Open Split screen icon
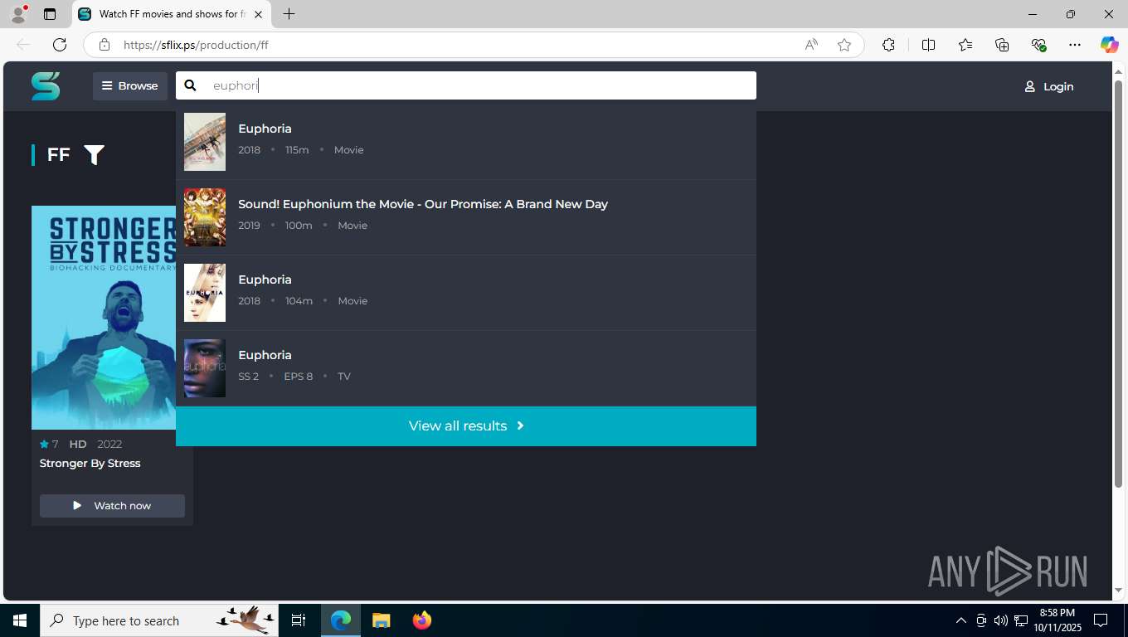Image resolution: width=1128 pixels, height=637 pixels. pos(928,45)
